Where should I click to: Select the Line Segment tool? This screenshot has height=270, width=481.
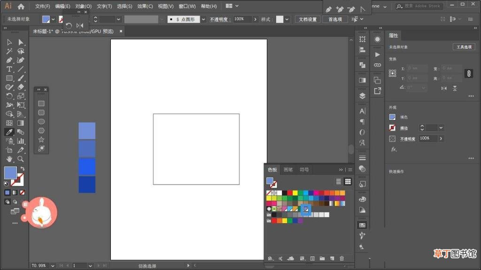(x=21, y=69)
